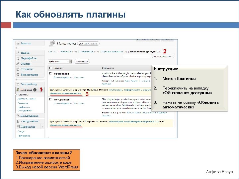
Task: Click the wp-Monalisa plugin name
Action: (61, 74)
